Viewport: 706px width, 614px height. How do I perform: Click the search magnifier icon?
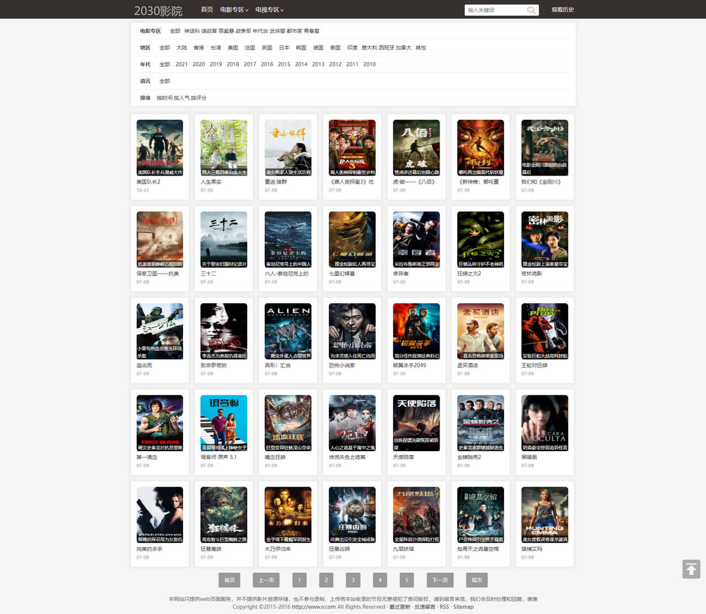tap(531, 10)
